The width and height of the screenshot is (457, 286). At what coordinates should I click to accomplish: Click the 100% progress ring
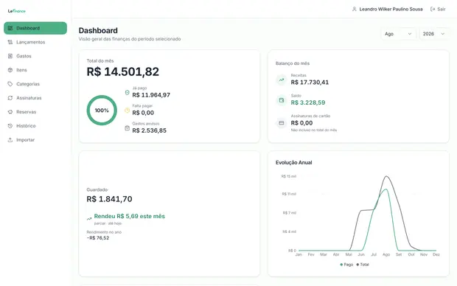point(102,111)
